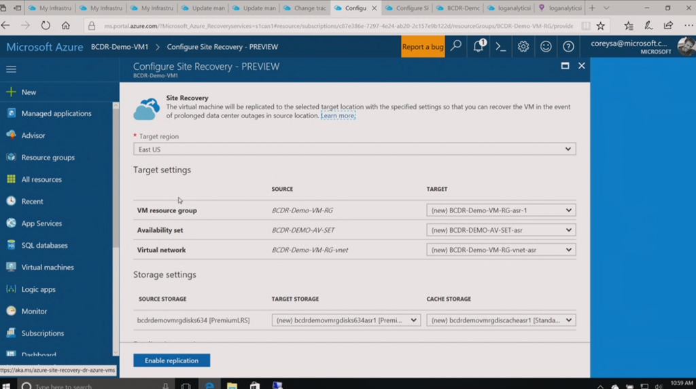
Task: Open Microsoft Store from taskbar
Action: click(255, 386)
